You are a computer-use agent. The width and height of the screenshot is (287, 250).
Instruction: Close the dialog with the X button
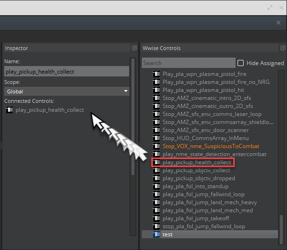tap(278, 23)
